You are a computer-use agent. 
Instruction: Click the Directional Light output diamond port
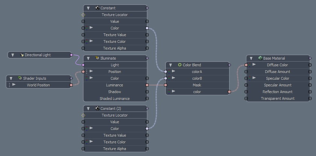pyautogui.click(x=71, y=55)
